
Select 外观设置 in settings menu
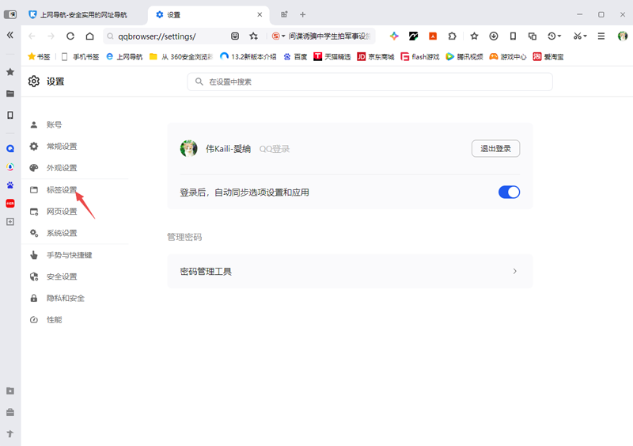tap(62, 168)
